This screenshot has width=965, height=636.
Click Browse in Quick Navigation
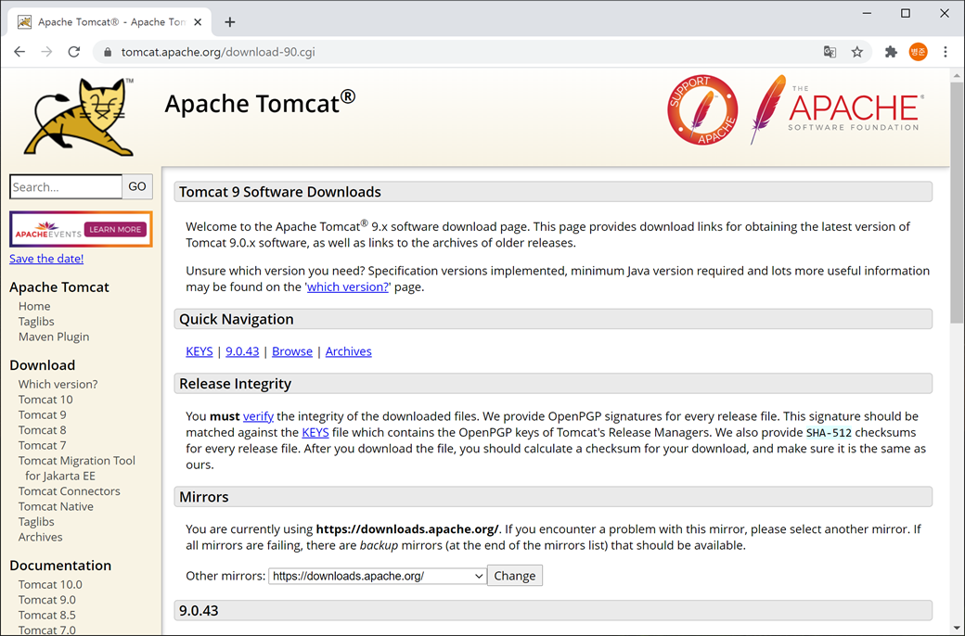292,351
